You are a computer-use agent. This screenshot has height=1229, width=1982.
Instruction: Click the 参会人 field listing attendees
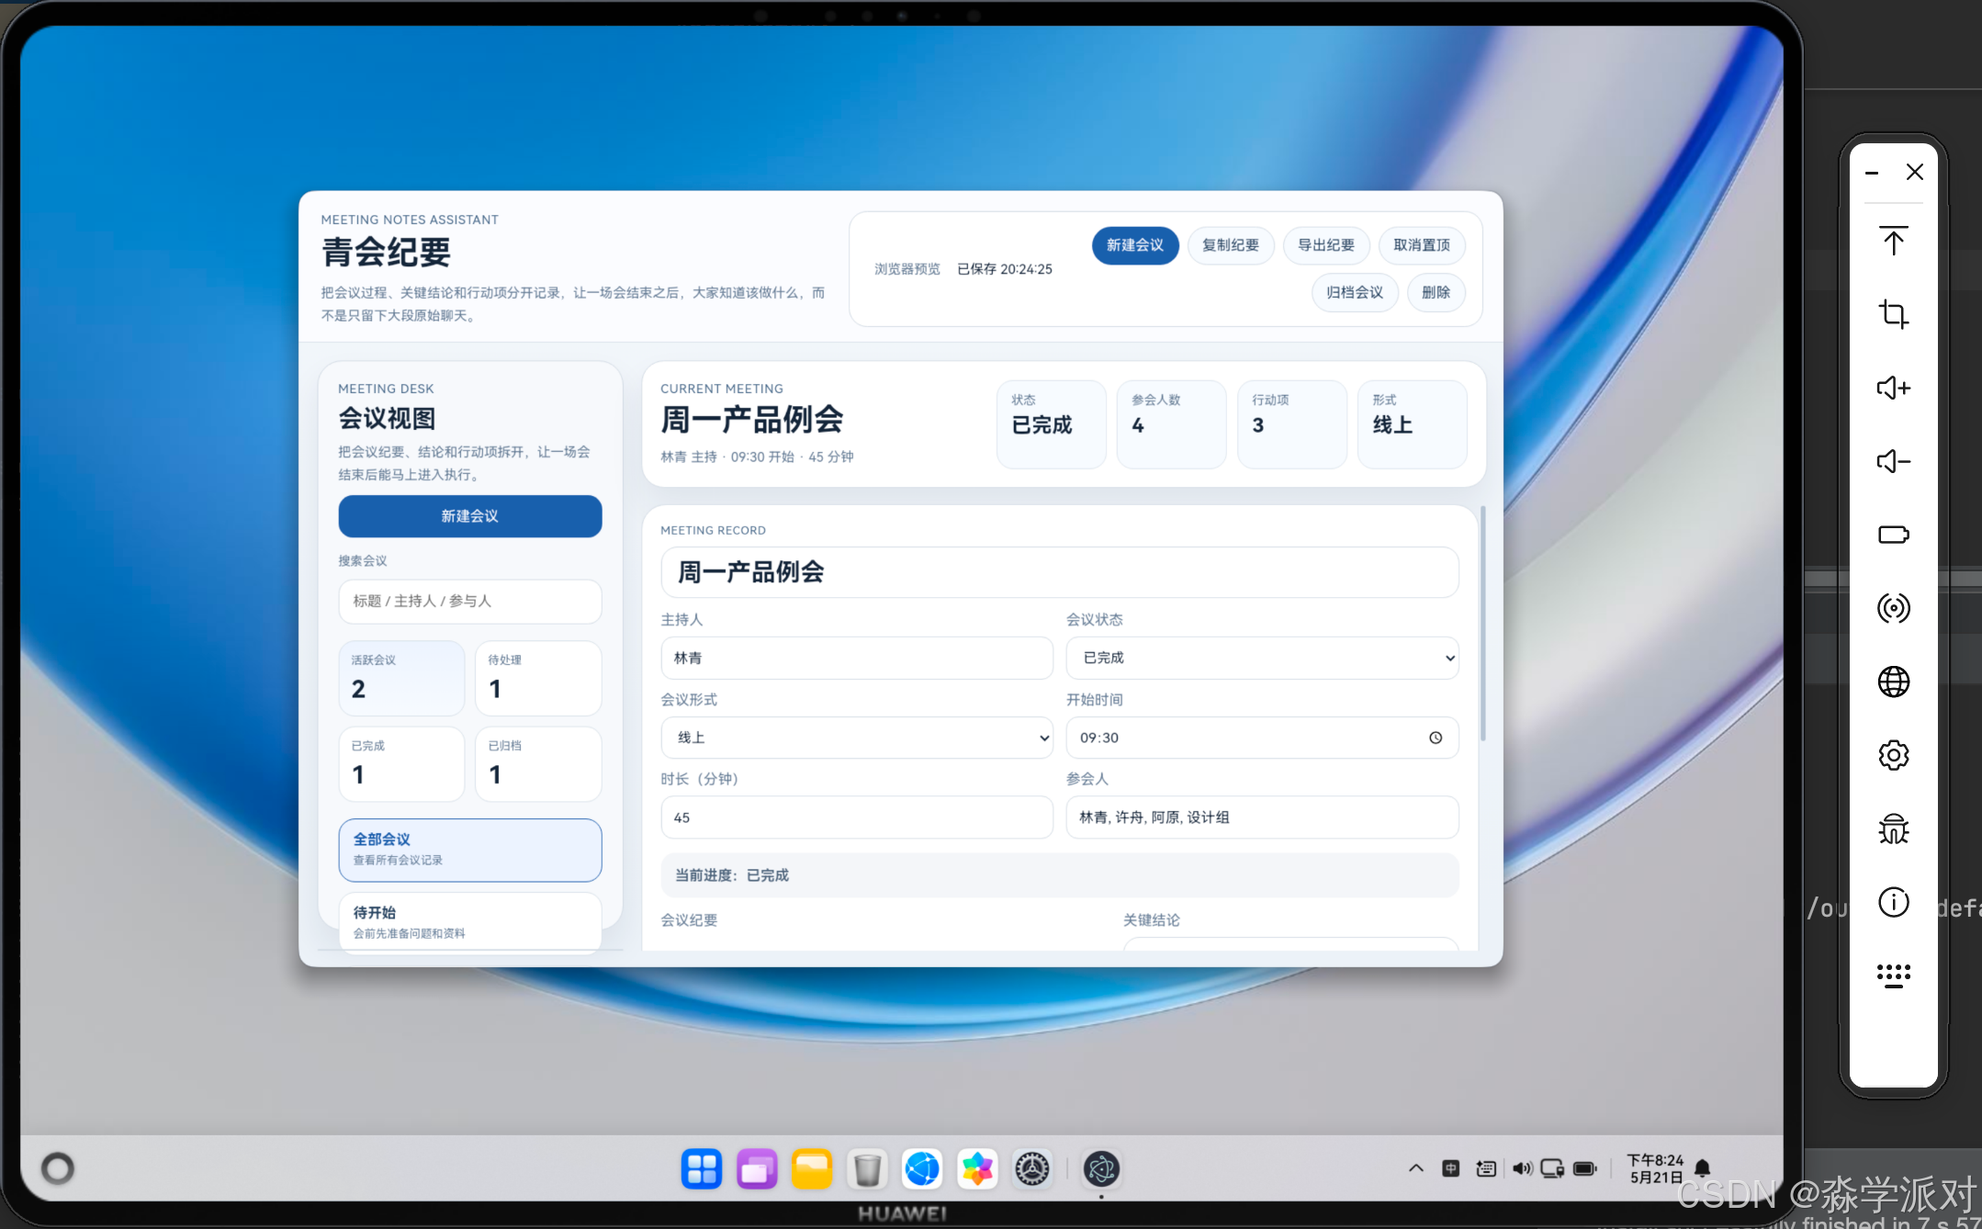[x=1262, y=817]
